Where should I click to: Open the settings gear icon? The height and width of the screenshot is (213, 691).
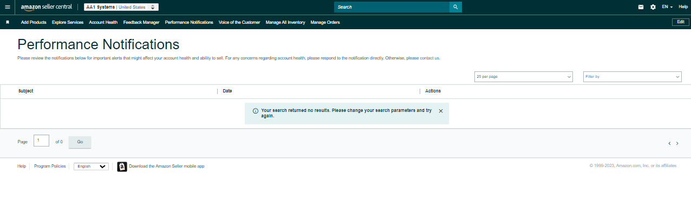[x=653, y=7]
